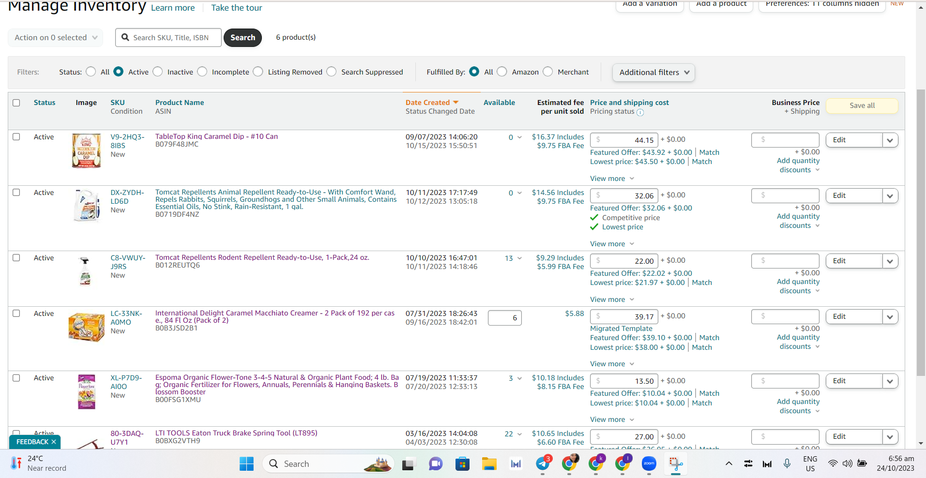Filter by Search Suppressed status

331,72
